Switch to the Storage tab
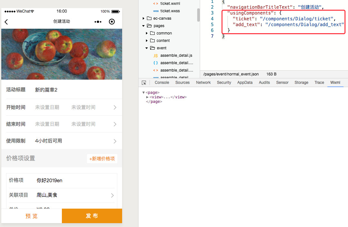Image resolution: width=348 pixels, height=227 pixels. point(301,83)
